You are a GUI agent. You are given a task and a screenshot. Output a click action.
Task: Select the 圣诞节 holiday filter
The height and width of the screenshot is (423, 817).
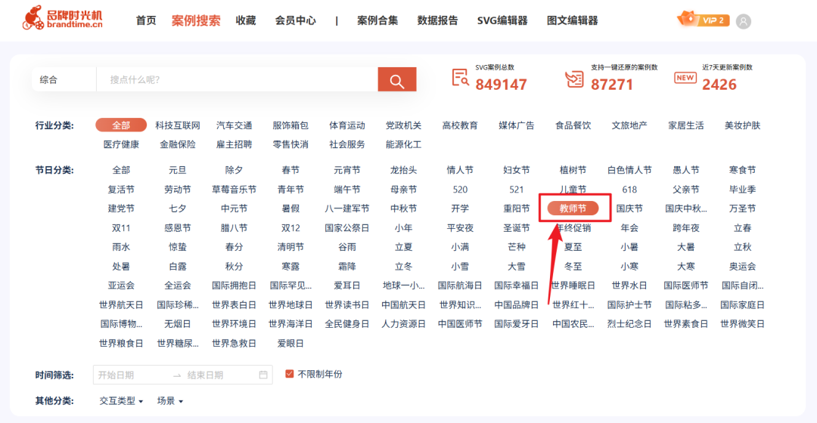[517, 228]
